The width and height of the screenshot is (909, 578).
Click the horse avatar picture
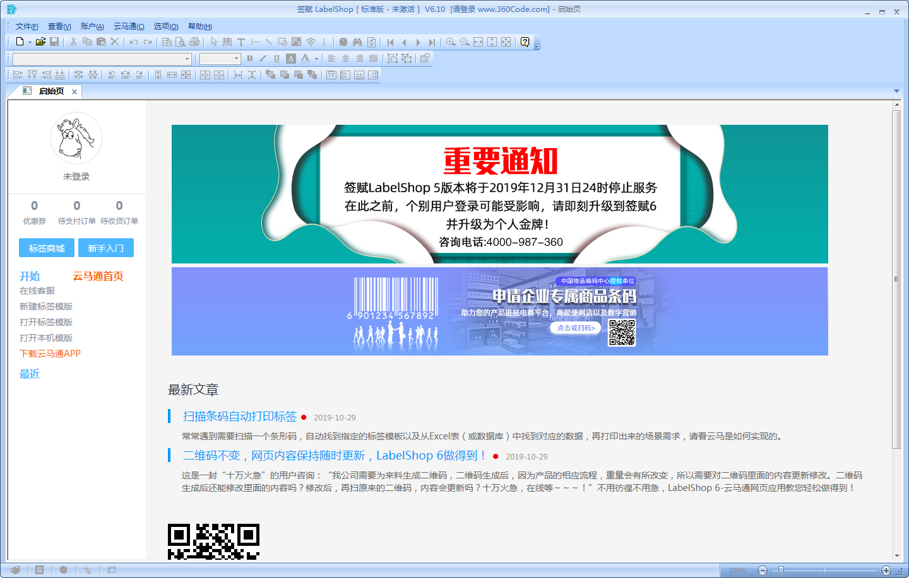tap(76, 138)
